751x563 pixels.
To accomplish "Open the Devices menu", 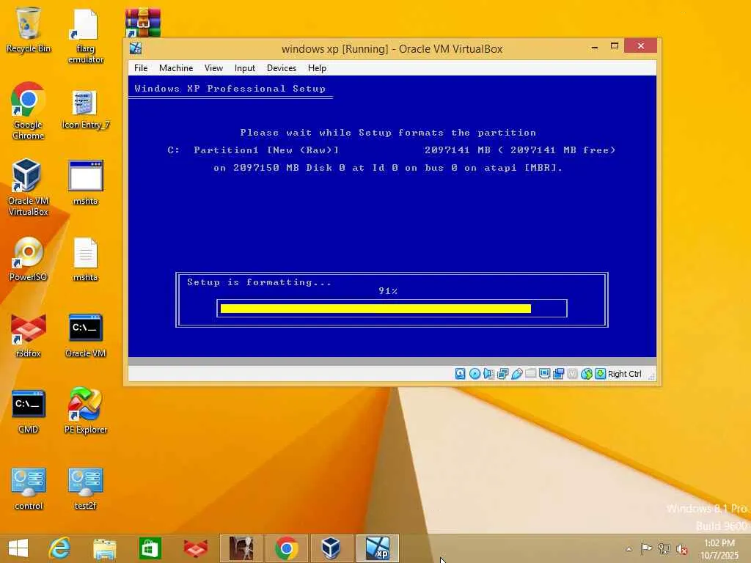I will point(282,68).
